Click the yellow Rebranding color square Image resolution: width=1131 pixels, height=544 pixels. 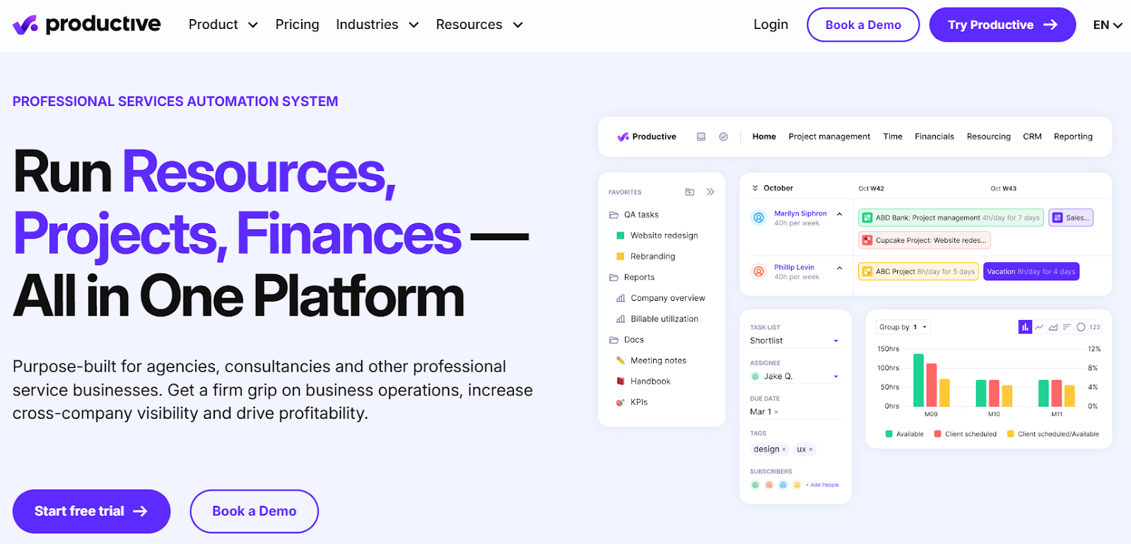click(x=621, y=256)
